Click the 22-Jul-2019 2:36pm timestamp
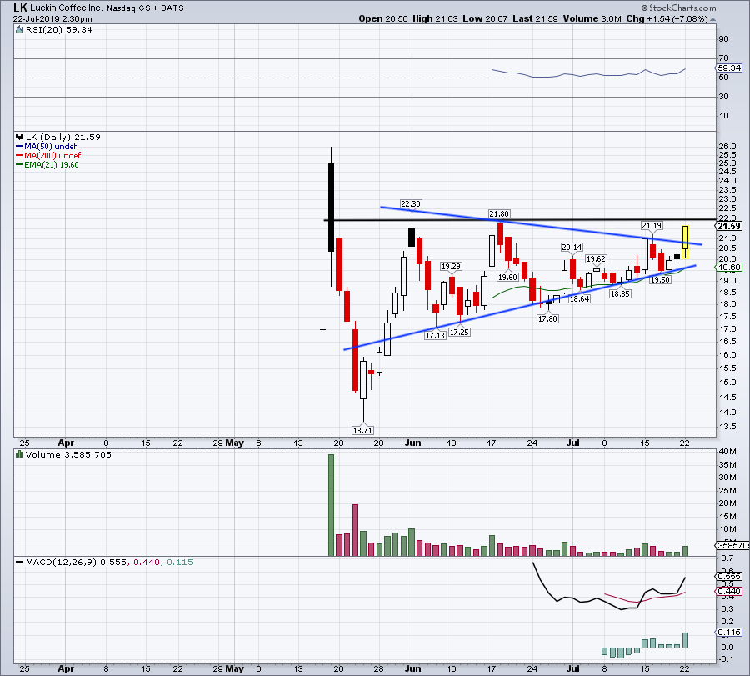The image size is (750, 676). coord(52,19)
